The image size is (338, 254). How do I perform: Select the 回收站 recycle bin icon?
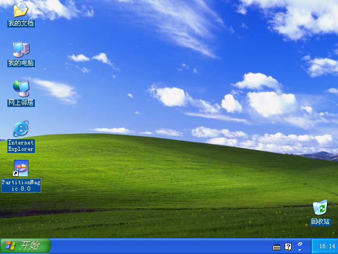320,208
